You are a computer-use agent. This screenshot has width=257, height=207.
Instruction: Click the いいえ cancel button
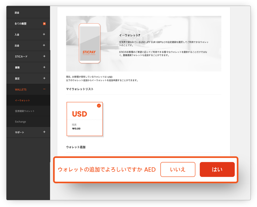coord(178,170)
